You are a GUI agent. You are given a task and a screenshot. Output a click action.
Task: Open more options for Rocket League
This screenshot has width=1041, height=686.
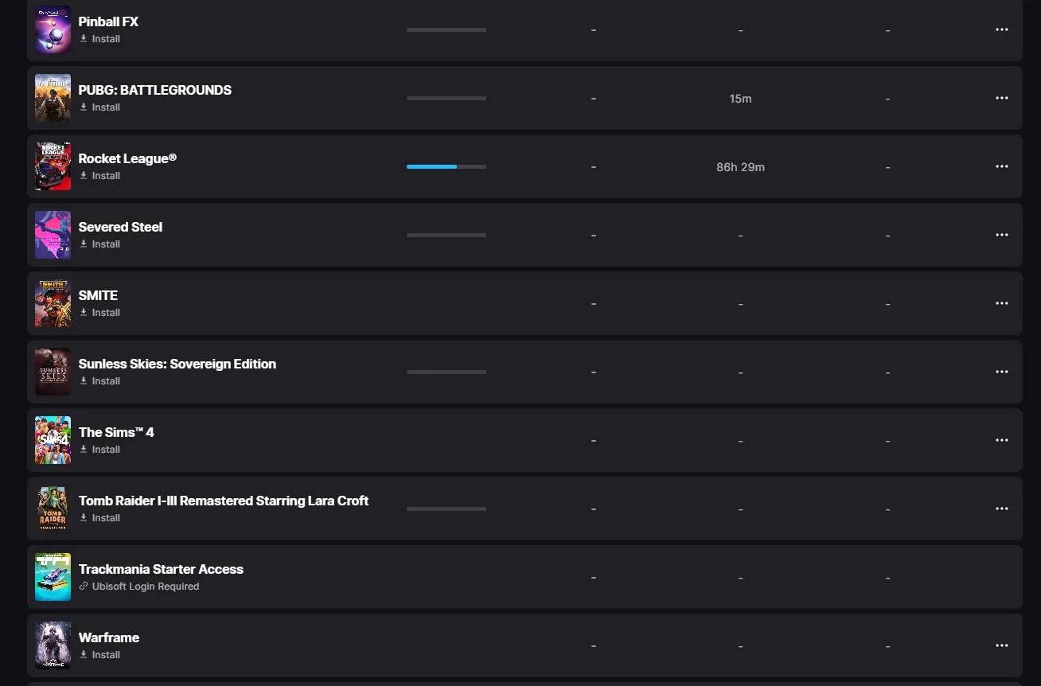click(x=1002, y=166)
